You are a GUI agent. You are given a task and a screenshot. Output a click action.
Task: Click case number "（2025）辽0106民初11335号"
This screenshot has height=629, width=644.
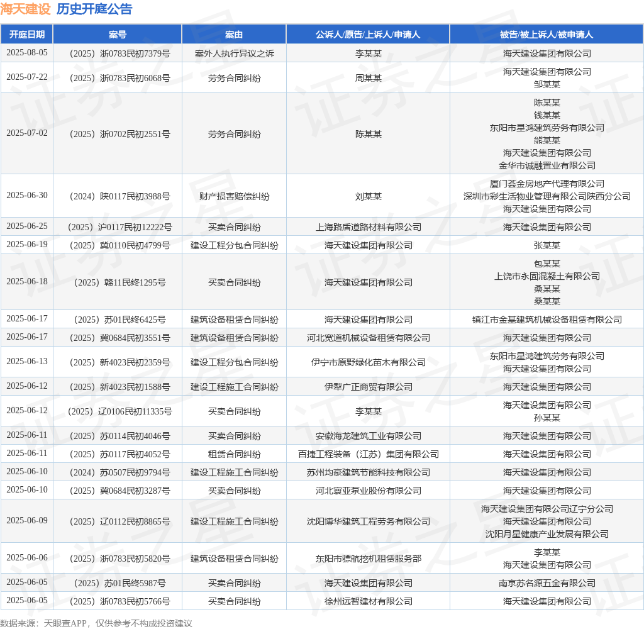point(118,411)
